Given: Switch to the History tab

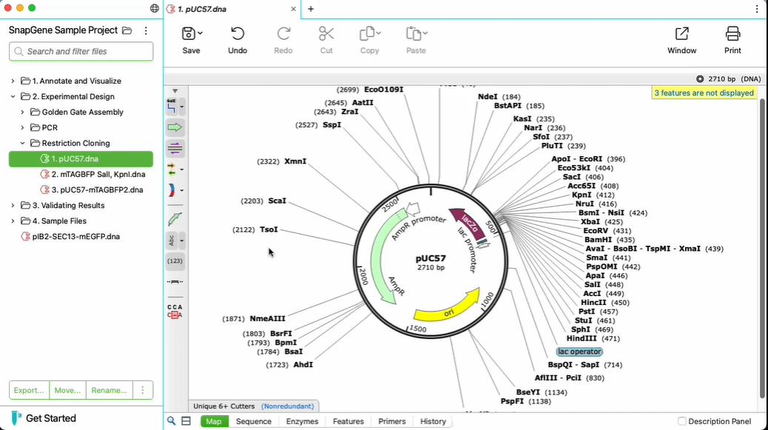Looking at the screenshot, I should click(433, 421).
